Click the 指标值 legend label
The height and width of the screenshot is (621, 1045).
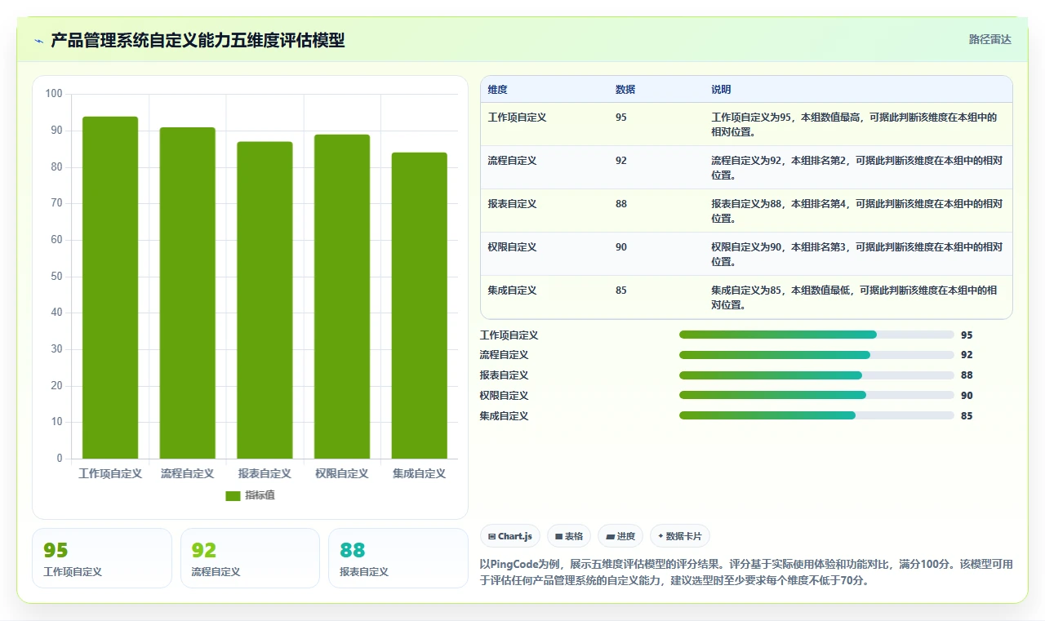(x=260, y=496)
